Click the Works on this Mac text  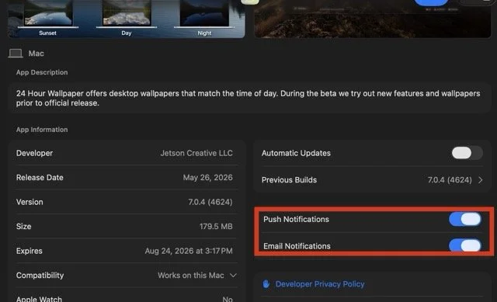pos(191,276)
